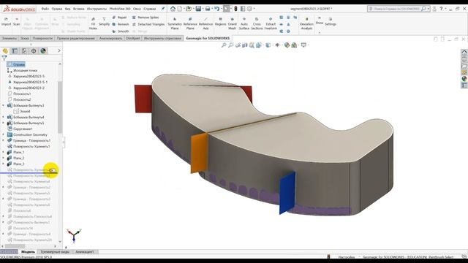This screenshot has height=263, width=468.
Task: Click the Трехмерные виды bottom tab
Action: pyautogui.click(x=55, y=251)
